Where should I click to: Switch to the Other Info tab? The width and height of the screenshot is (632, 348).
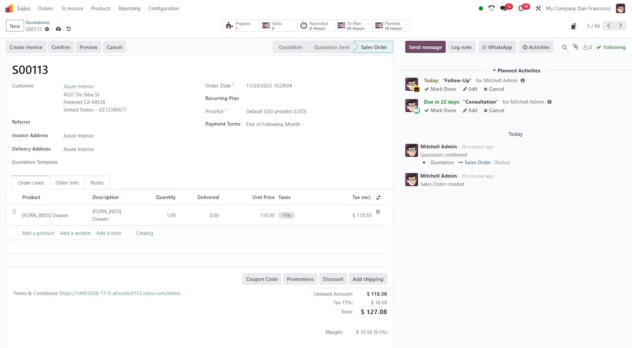coord(67,183)
